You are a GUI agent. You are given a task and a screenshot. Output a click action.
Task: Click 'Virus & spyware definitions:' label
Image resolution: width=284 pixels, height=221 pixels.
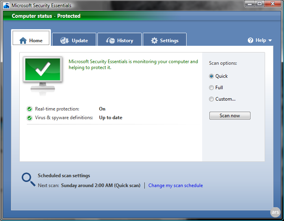pyautogui.click(x=64, y=118)
